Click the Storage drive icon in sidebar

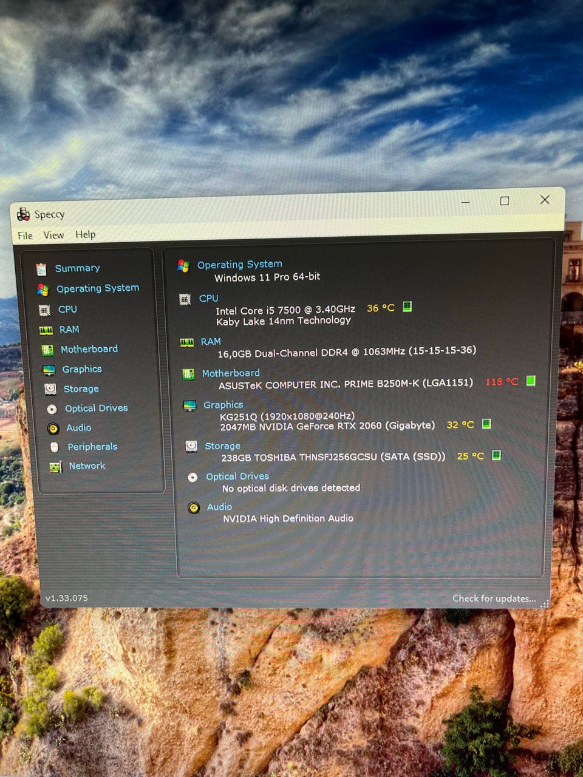tap(50, 389)
